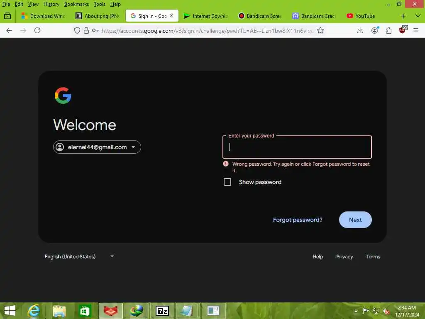This screenshot has width=425, height=319.
Task: Switch to the Bandicam Crack tab
Action: click(x=315, y=16)
